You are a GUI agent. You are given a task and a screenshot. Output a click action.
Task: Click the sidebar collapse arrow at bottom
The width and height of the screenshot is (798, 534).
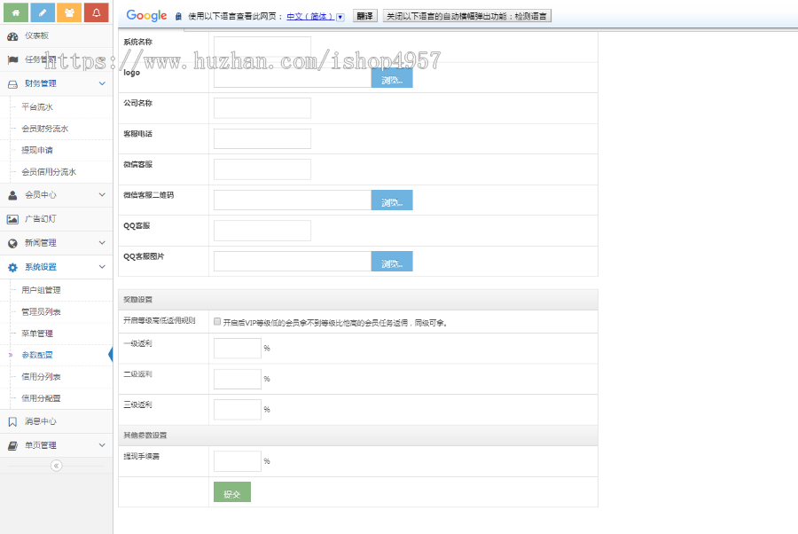click(x=56, y=464)
